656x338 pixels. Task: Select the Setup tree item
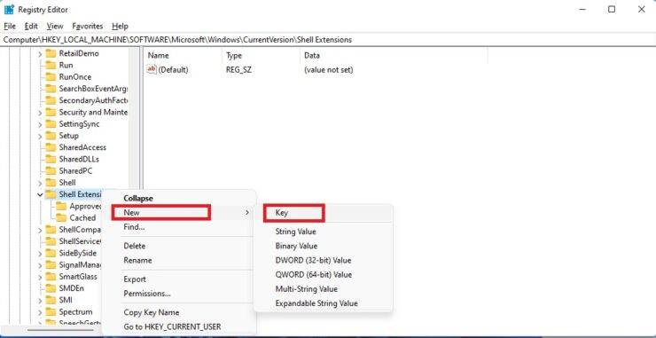68,135
